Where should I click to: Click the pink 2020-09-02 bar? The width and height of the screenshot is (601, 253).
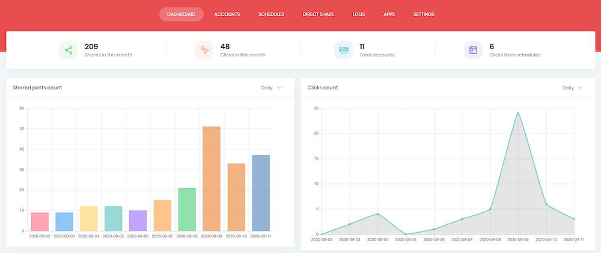(x=40, y=222)
